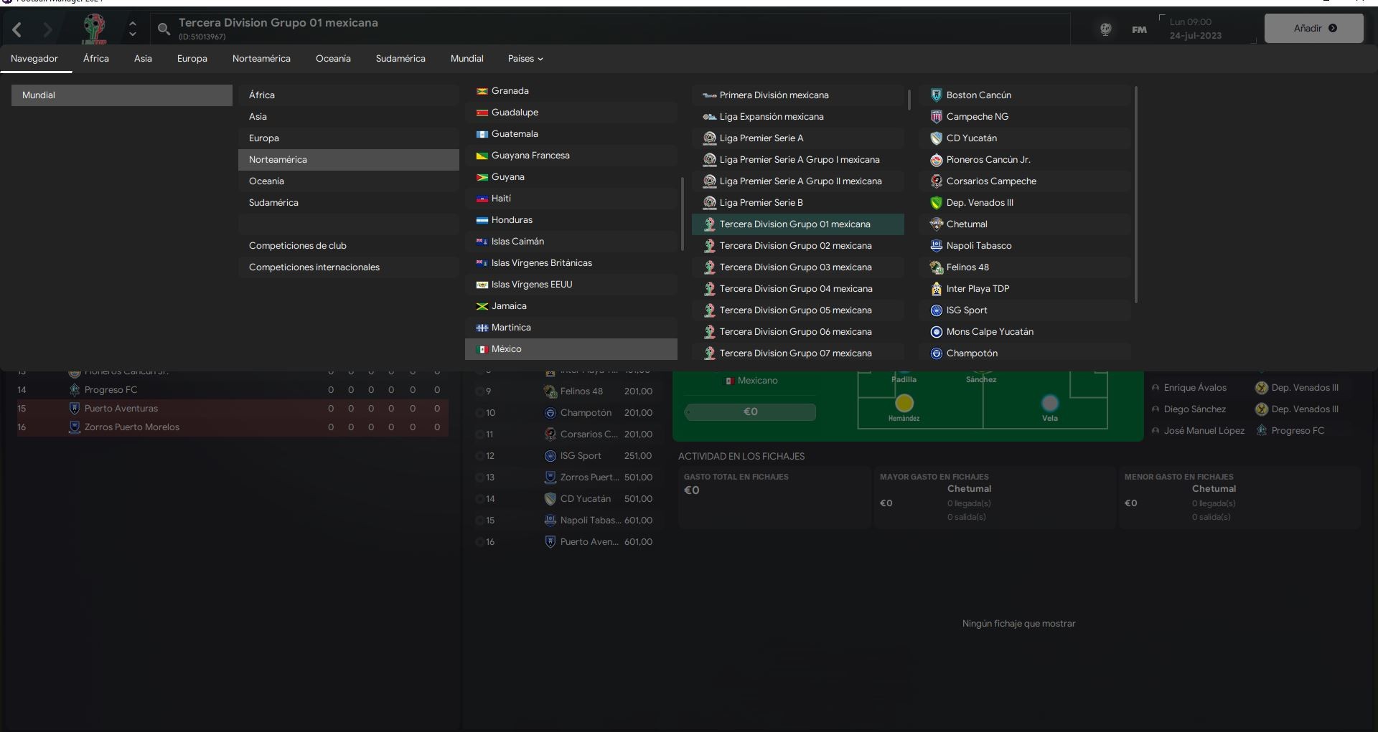The width and height of the screenshot is (1378, 732).
Task: Open the Añadir dropdown button
Action: [1313, 29]
